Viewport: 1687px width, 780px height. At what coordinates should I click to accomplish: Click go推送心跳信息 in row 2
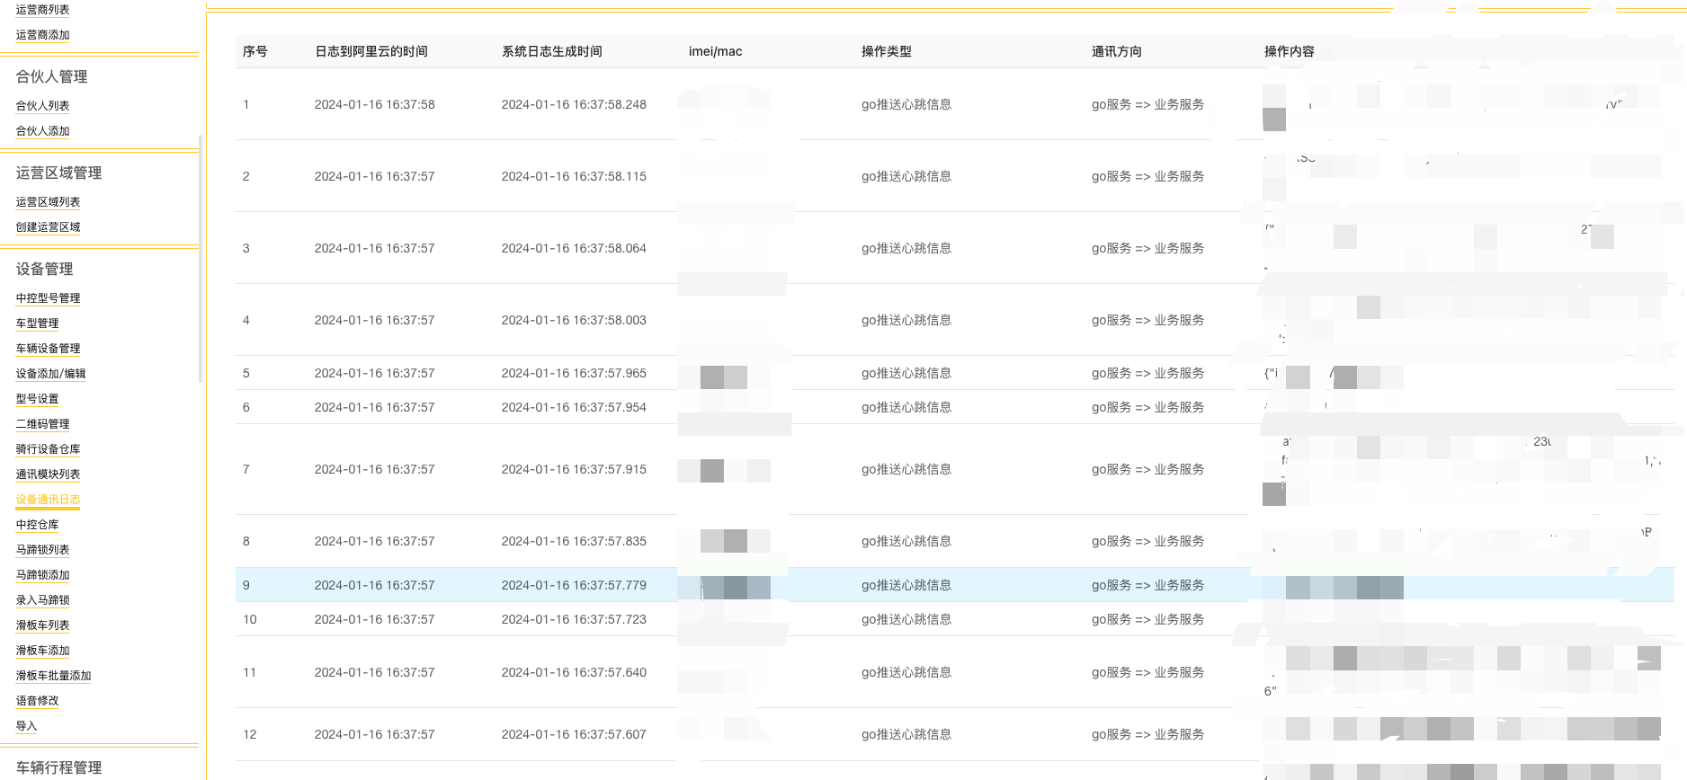pos(906,176)
